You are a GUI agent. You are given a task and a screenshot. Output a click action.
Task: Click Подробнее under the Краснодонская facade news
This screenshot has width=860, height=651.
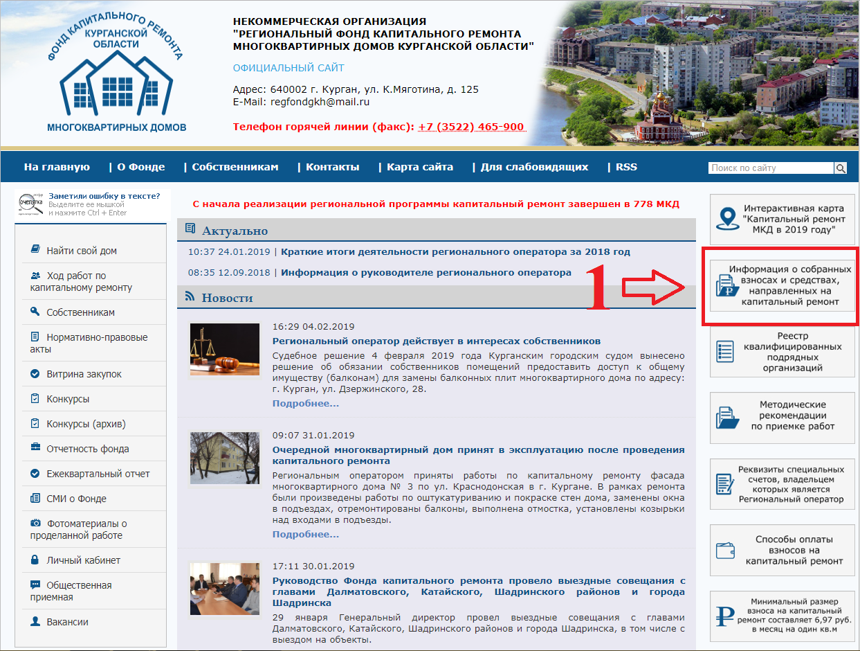pyautogui.click(x=306, y=534)
